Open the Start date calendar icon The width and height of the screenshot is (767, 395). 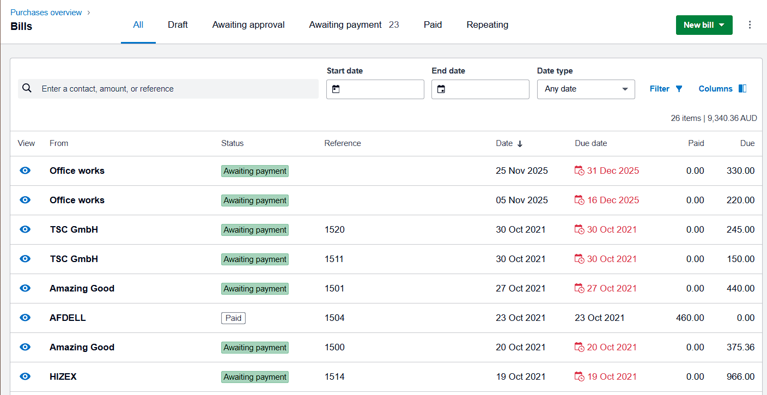click(x=336, y=89)
